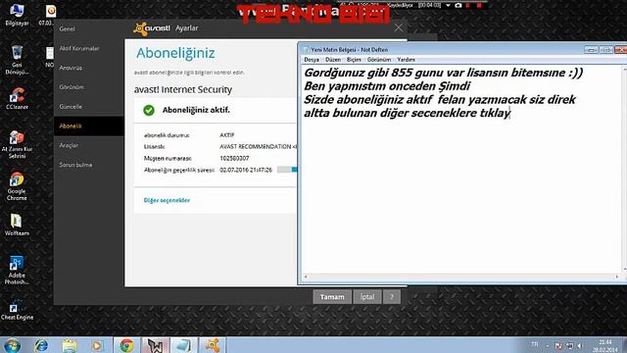627x353 pixels.
Task: Click the Diğer seçenekler link
Action: (x=167, y=200)
